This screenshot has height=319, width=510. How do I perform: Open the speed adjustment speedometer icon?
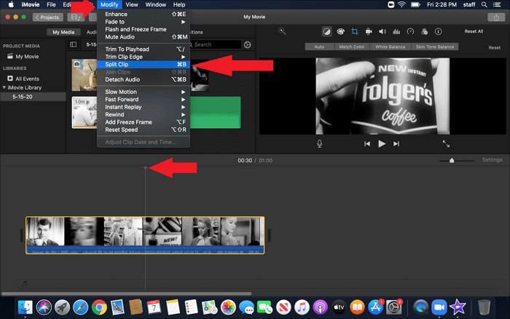[410, 32]
